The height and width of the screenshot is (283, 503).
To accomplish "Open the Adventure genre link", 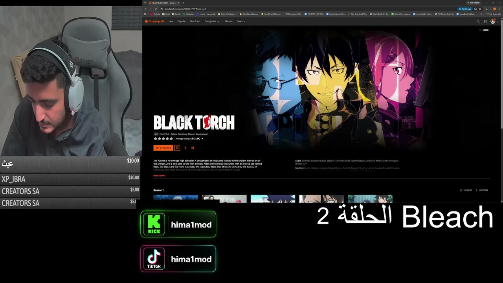I will [182, 134].
